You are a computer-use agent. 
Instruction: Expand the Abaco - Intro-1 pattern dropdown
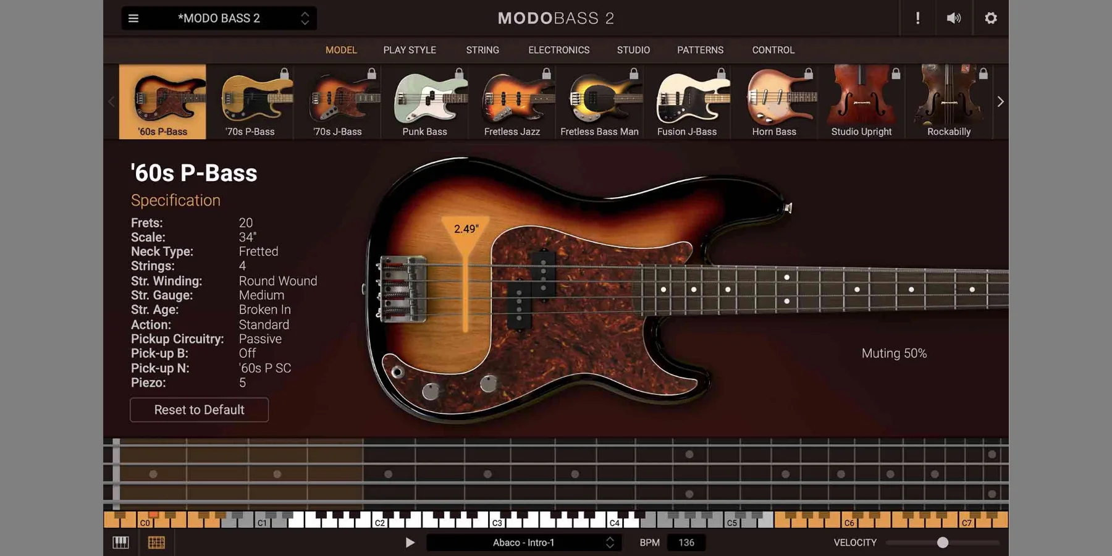[x=609, y=542]
